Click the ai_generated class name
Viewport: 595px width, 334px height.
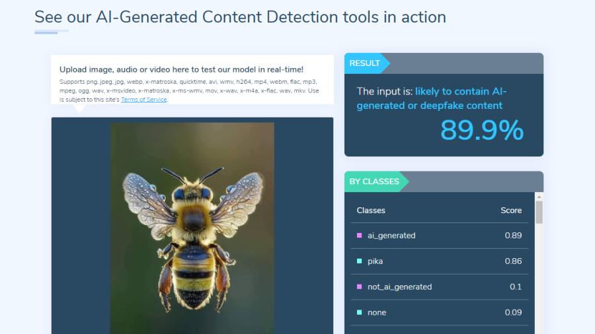coord(391,236)
